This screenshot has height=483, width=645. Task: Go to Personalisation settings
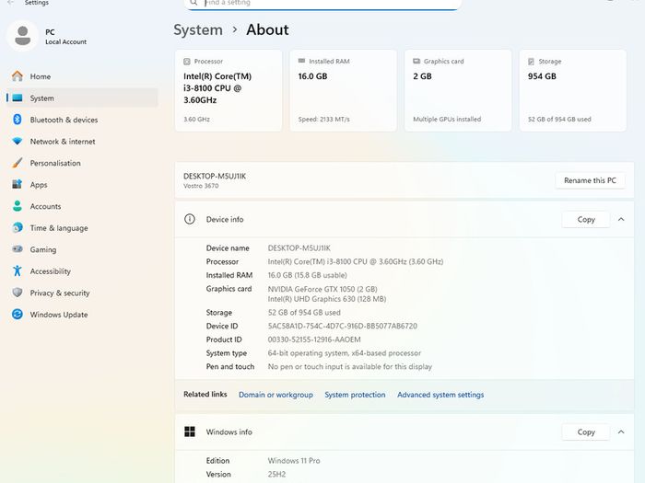point(82,163)
